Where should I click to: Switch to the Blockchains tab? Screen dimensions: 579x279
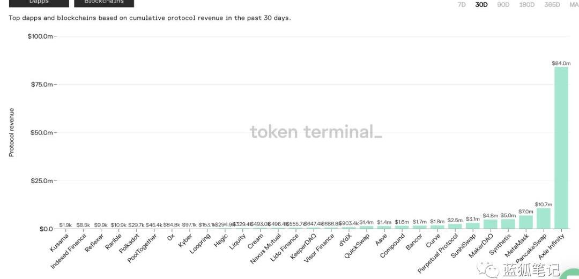pos(104,2)
